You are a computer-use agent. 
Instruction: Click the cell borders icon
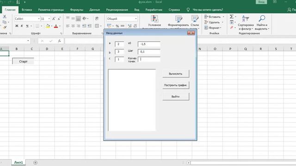pos(37,26)
